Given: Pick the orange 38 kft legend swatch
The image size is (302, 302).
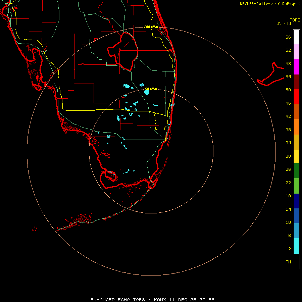Looking at the screenshot, I should pos(296,127).
